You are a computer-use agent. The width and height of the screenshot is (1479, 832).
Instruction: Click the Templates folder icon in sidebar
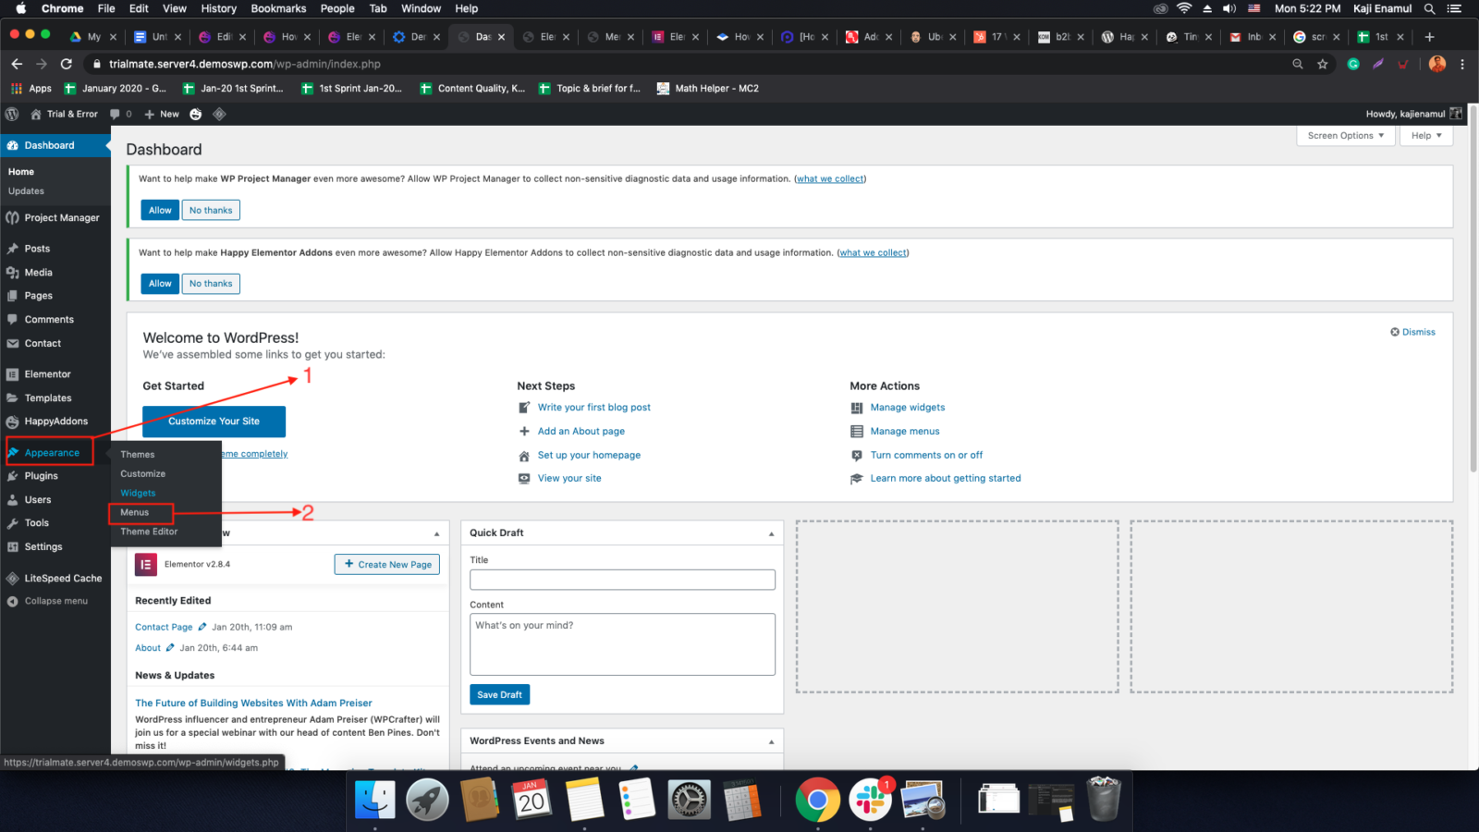13,398
